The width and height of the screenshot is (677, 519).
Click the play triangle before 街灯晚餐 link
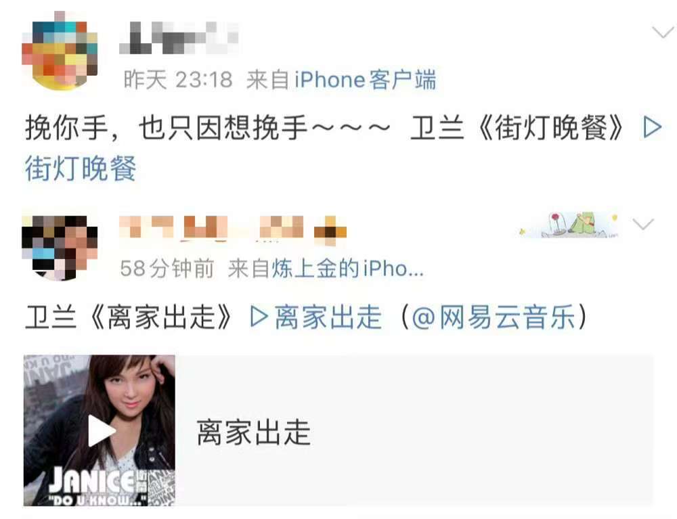tap(652, 127)
